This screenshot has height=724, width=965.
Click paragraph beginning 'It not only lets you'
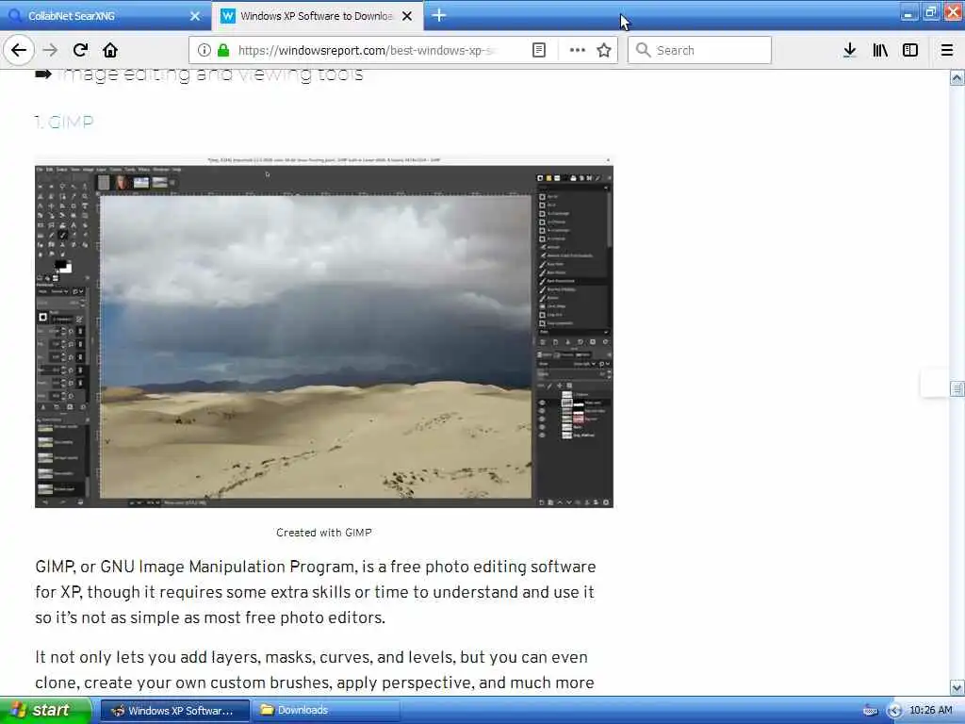(x=315, y=670)
